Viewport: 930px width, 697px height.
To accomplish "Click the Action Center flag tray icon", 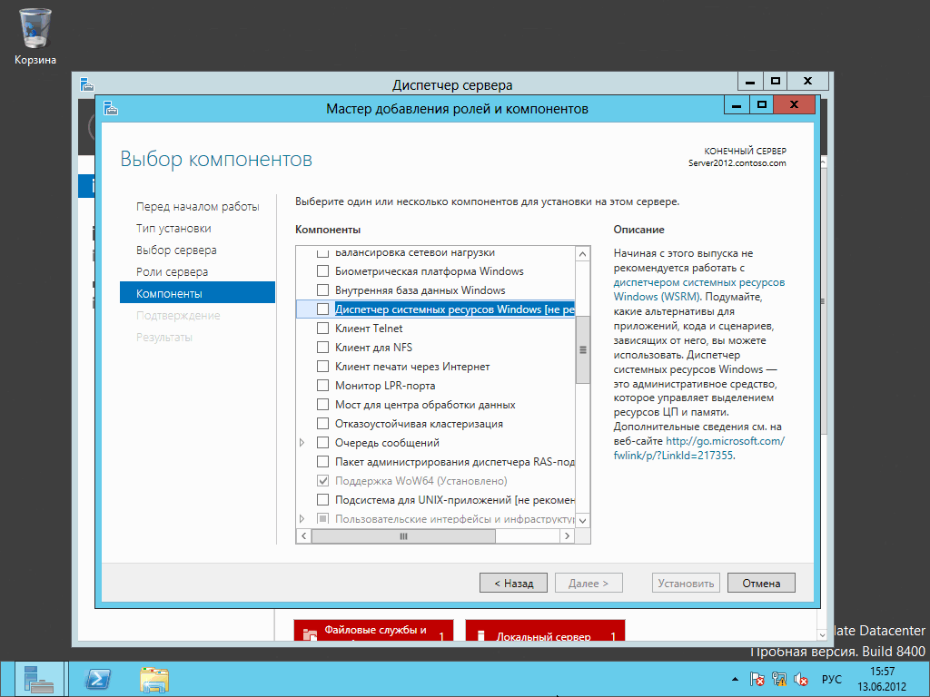I will click(757, 679).
